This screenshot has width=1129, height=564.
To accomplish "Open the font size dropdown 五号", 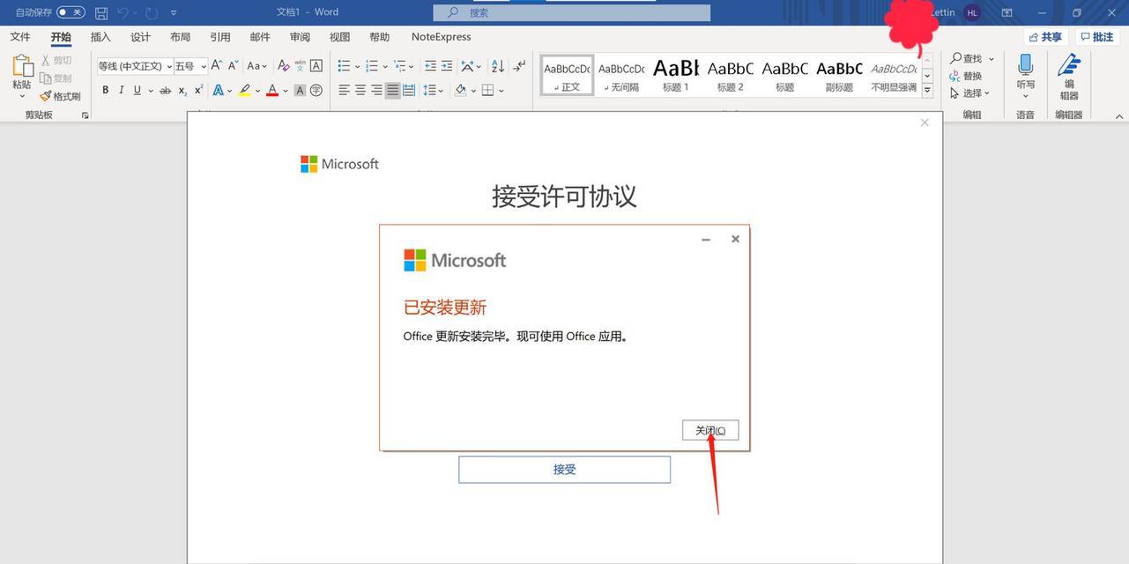I will [204, 66].
